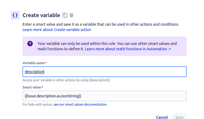Click the red asterisk beside Variable name

(46, 63)
